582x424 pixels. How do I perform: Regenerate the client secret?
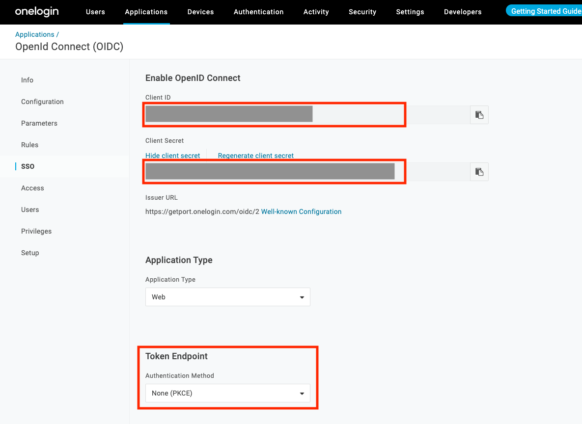click(255, 155)
